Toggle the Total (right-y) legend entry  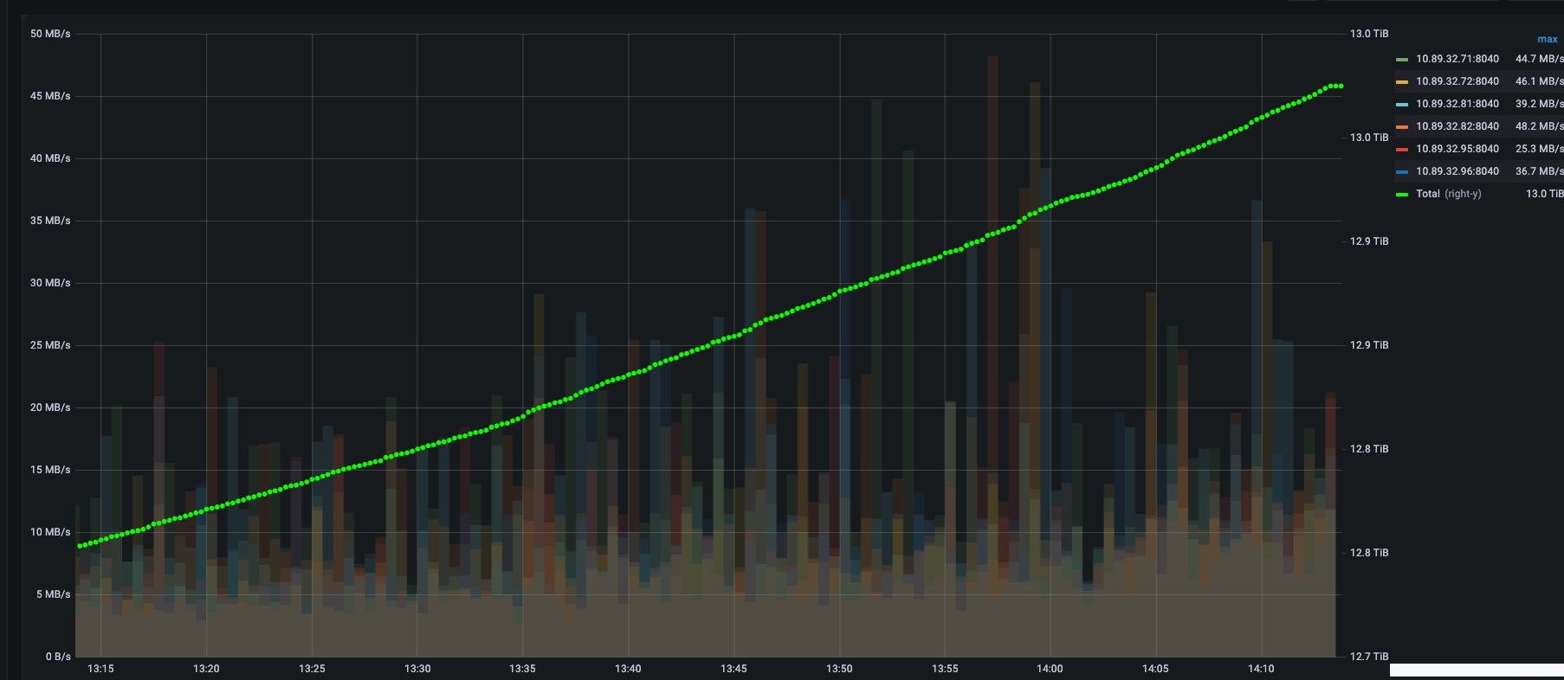coord(1448,194)
